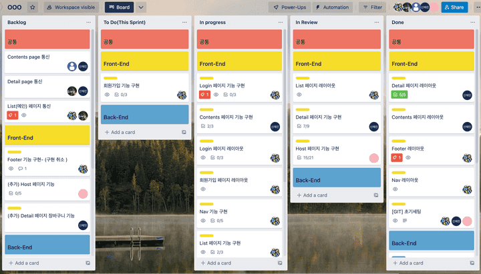Click the pink member avatar on Host 페이지 기능 구현

click(374, 158)
